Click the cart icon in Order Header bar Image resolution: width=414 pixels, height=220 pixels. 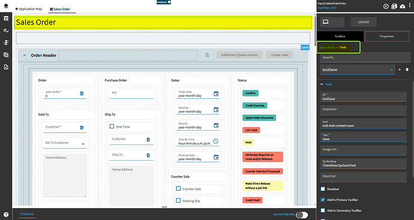207,55
